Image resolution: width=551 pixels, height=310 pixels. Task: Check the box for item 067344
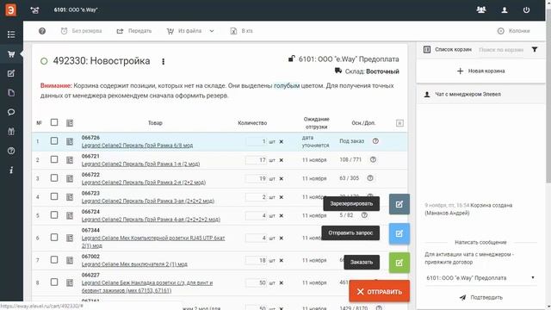point(54,238)
